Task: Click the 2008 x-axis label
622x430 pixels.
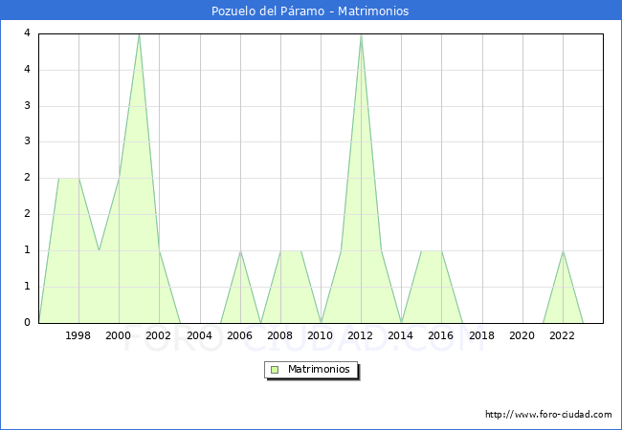Action: tap(280, 335)
